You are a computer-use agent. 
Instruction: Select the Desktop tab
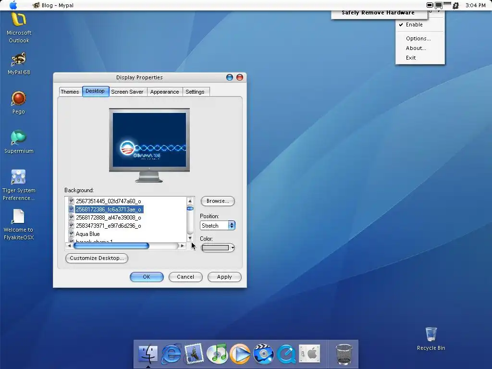pos(96,91)
